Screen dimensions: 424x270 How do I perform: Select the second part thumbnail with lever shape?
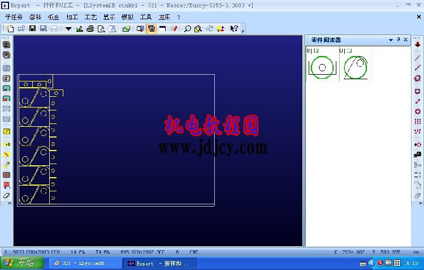click(x=356, y=64)
